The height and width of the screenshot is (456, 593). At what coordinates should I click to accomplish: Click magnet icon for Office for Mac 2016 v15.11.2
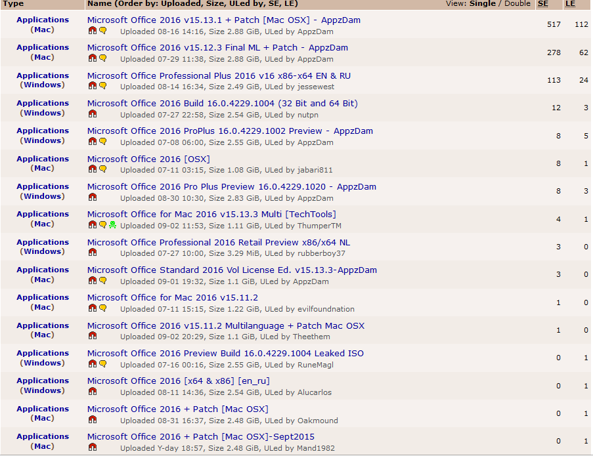(93, 308)
